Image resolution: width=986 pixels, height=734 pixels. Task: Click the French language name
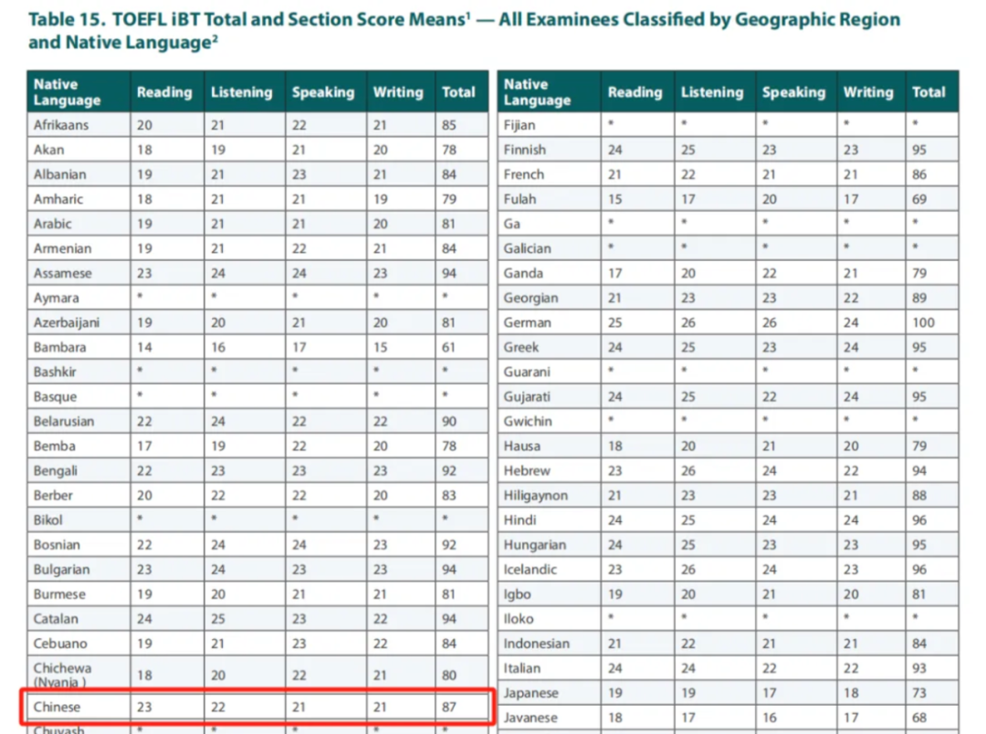(x=523, y=174)
